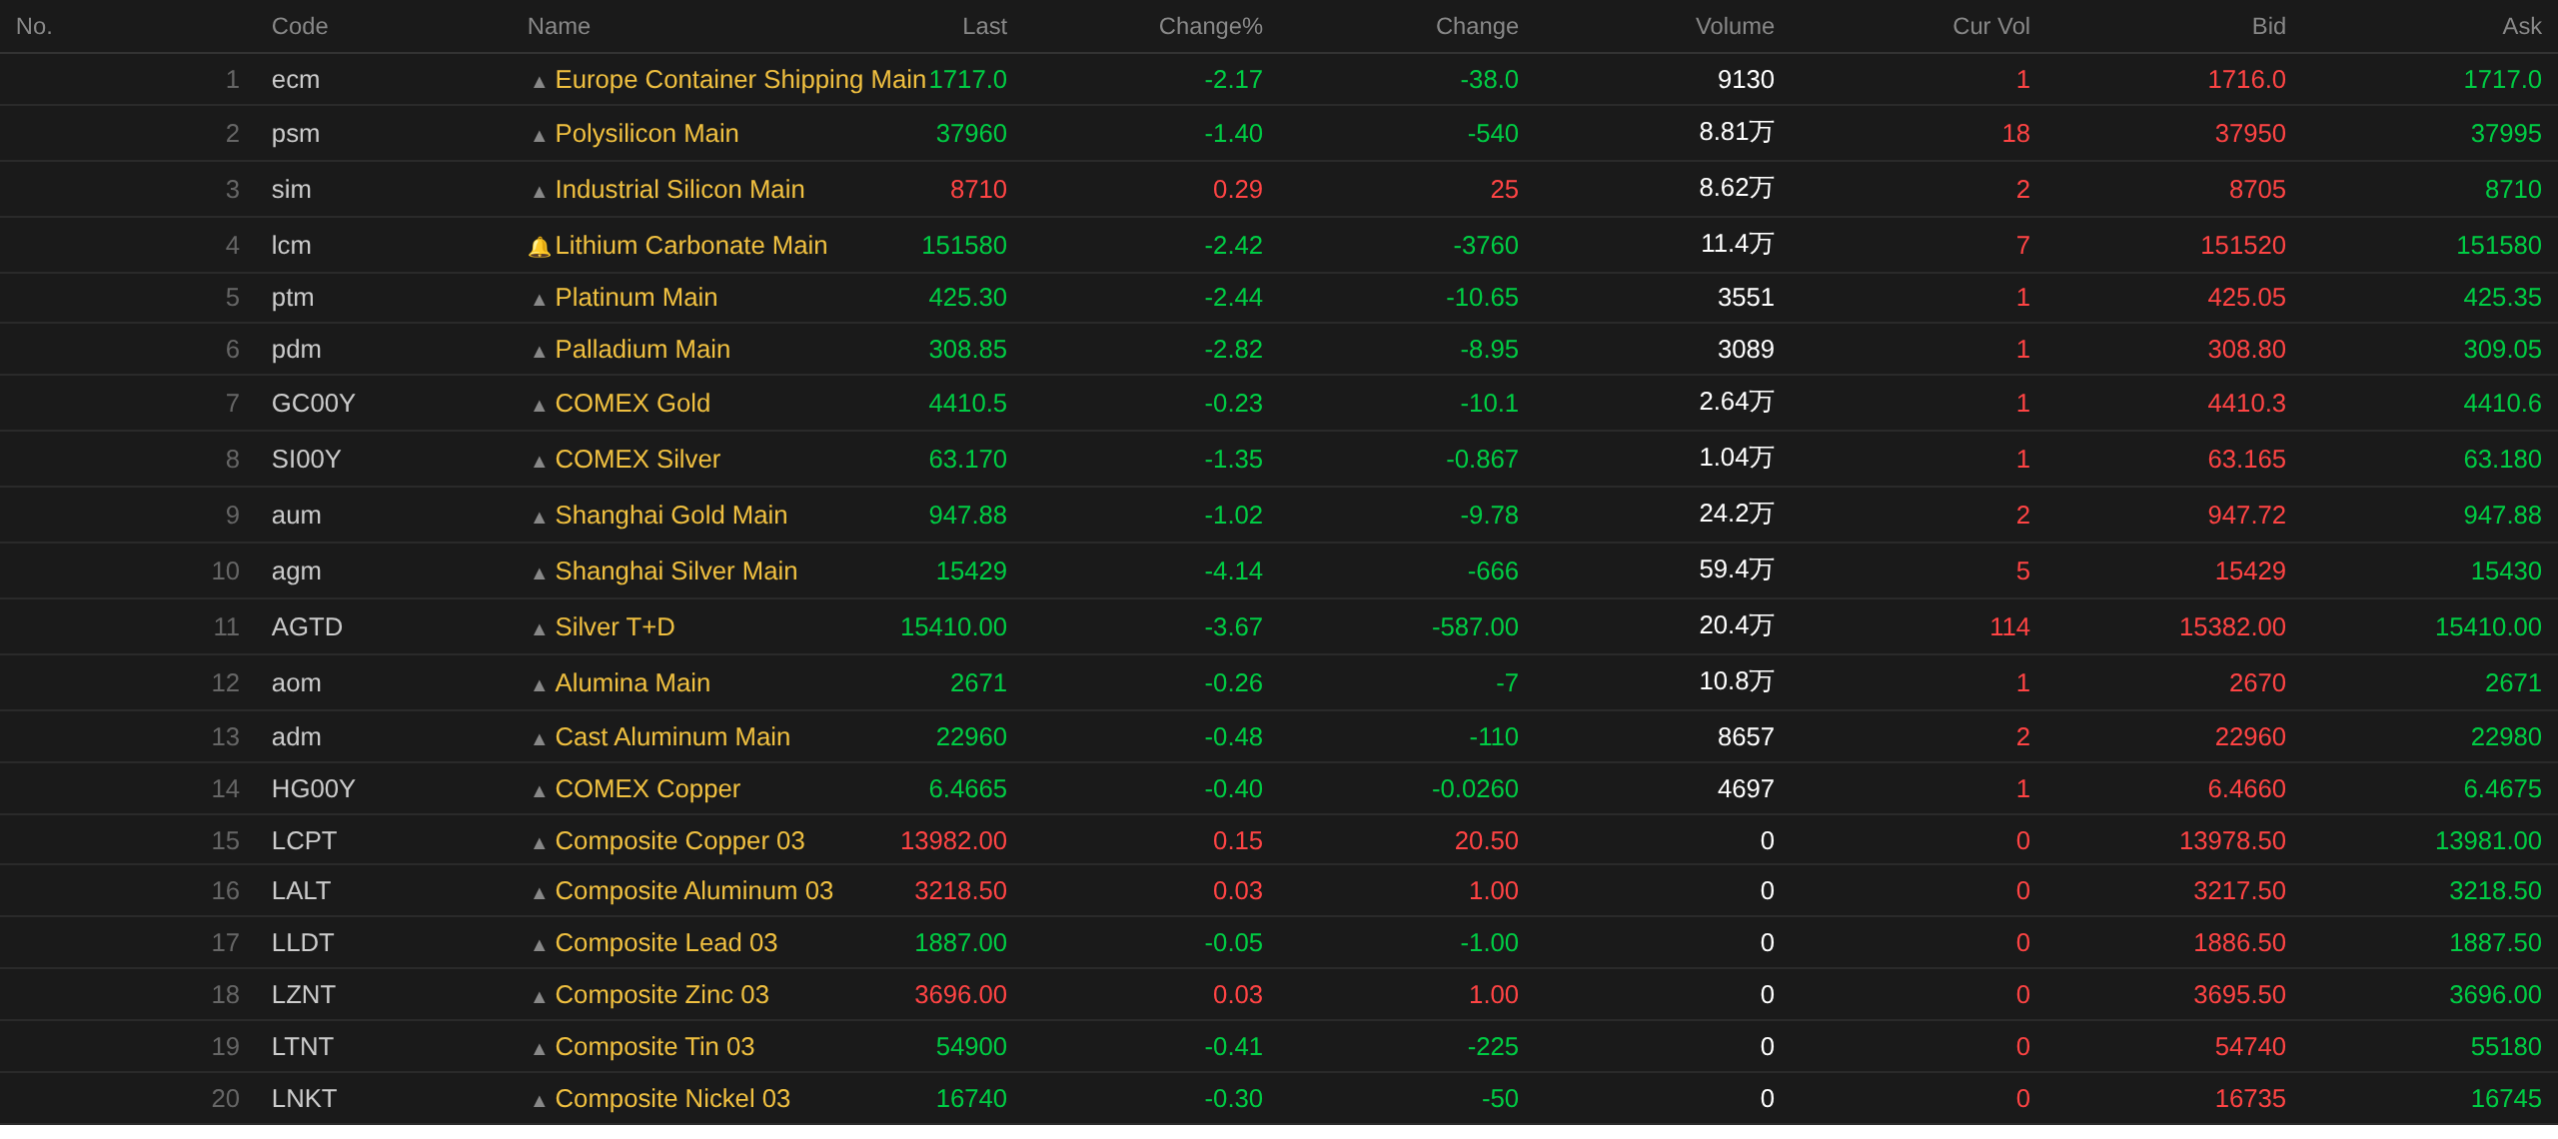Viewport: 2558px width, 1139px height.
Task: Click the bid price 4410.3 for COMEX Gold
Action: [2246, 403]
